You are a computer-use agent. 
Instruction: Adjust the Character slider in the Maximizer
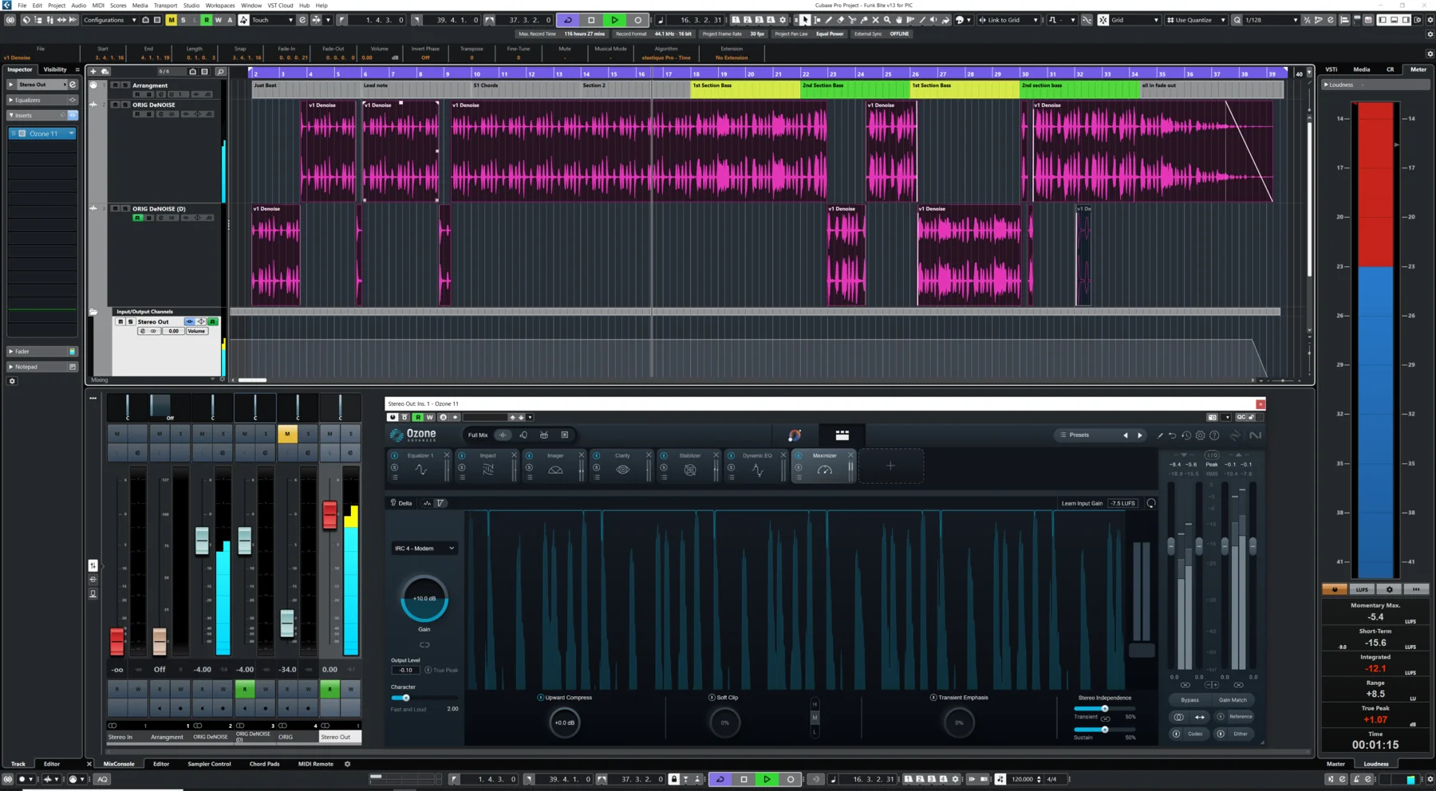click(405, 697)
